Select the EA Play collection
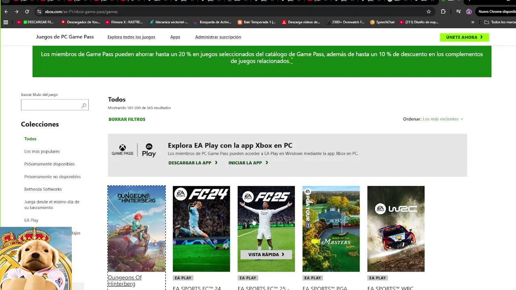The image size is (516, 290). (x=31, y=220)
